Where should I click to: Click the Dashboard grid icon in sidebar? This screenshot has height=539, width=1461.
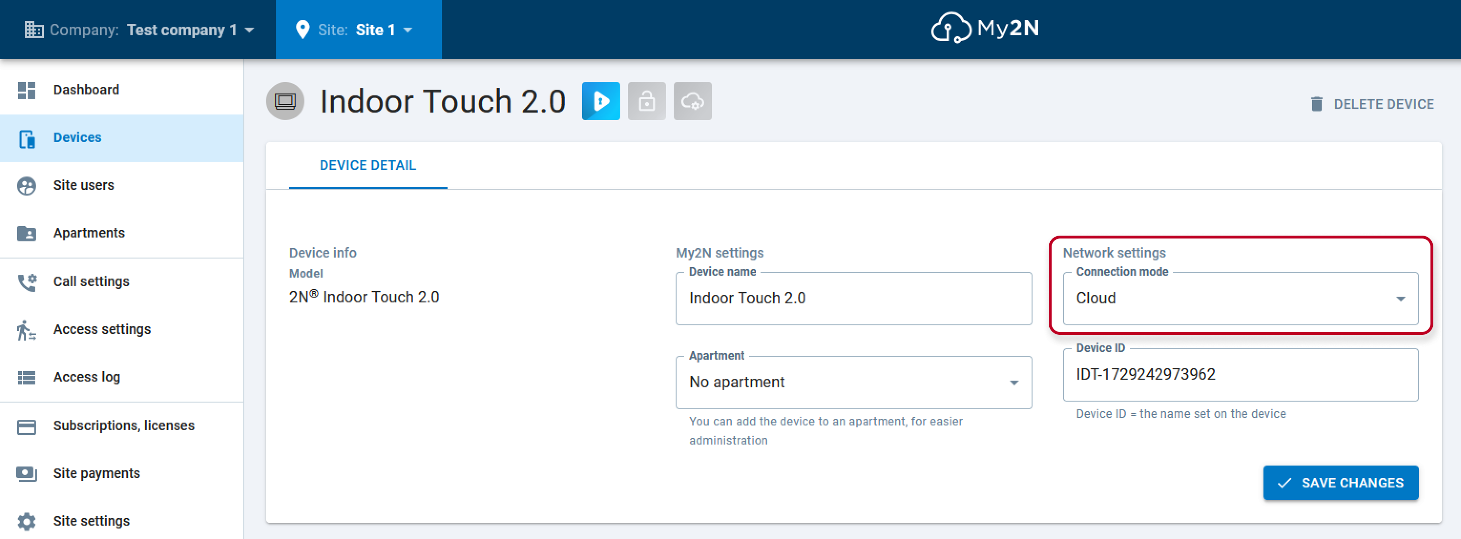(x=27, y=90)
